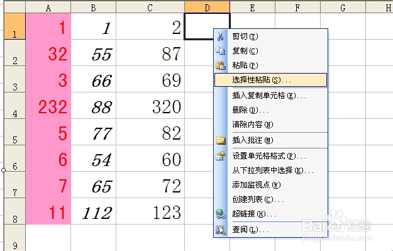393x251 pixels.
Task: Select row 4 header
Action: pyautogui.click(x=15, y=106)
